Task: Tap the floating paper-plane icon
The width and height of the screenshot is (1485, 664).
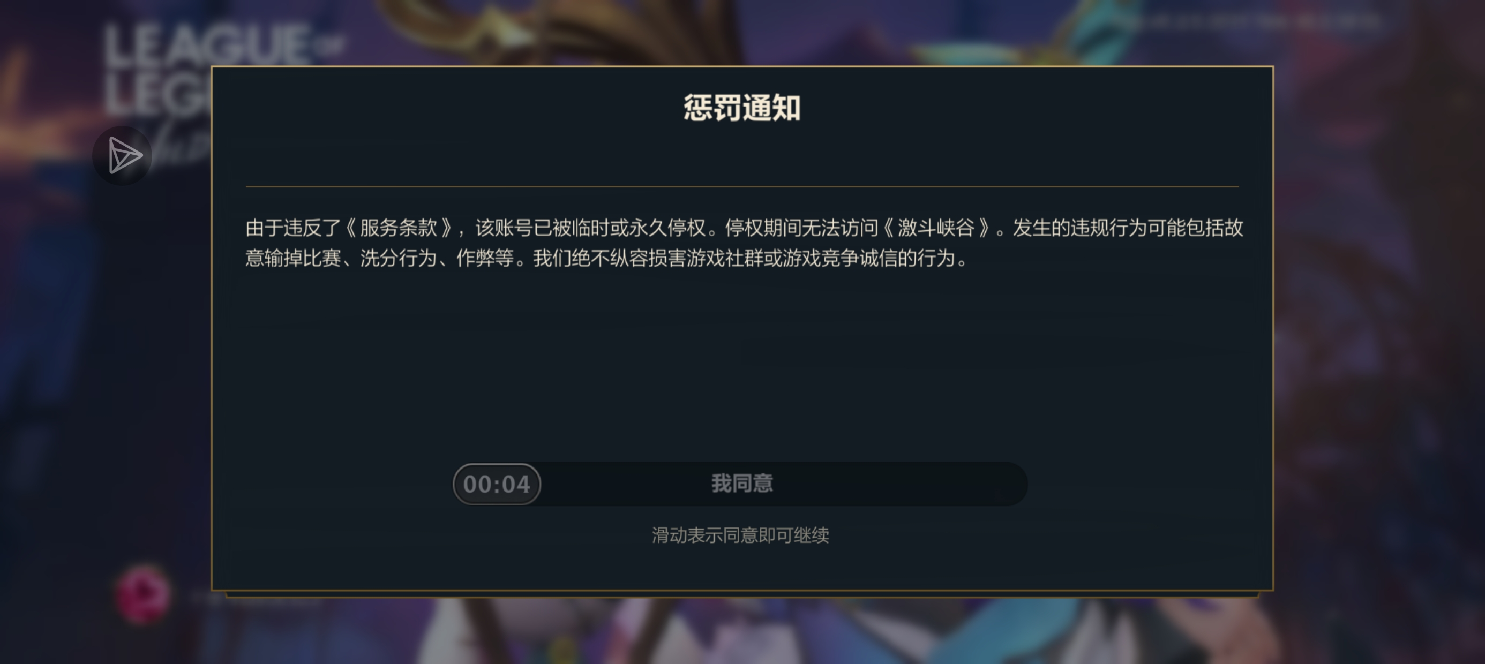Action: pyautogui.click(x=122, y=156)
